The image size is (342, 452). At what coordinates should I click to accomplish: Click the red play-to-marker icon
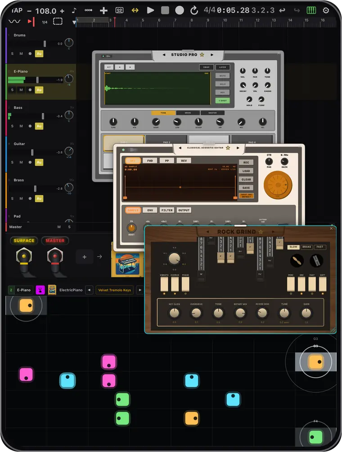pyautogui.click(x=31, y=22)
